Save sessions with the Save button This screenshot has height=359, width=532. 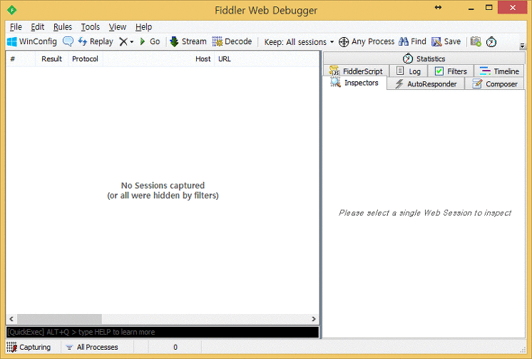point(446,41)
